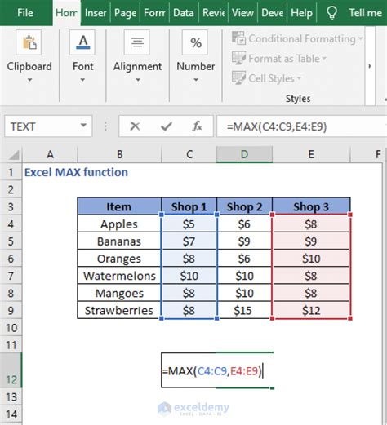Switch to the Insert tab
Screen dimensions: 387x425
pos(96,13)
